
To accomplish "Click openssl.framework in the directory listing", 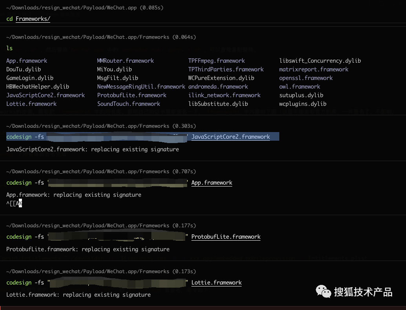I will click(306, 78).
